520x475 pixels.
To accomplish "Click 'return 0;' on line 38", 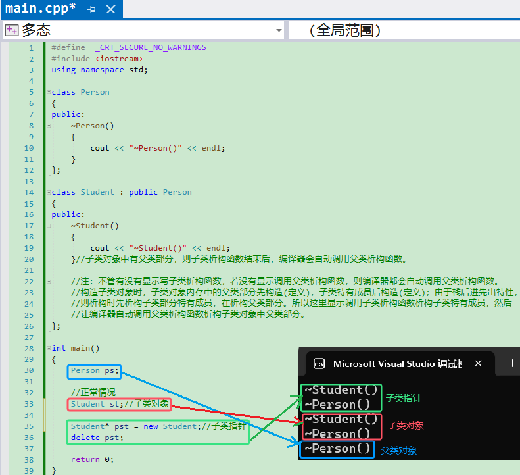I will click(x=92, y=459).
